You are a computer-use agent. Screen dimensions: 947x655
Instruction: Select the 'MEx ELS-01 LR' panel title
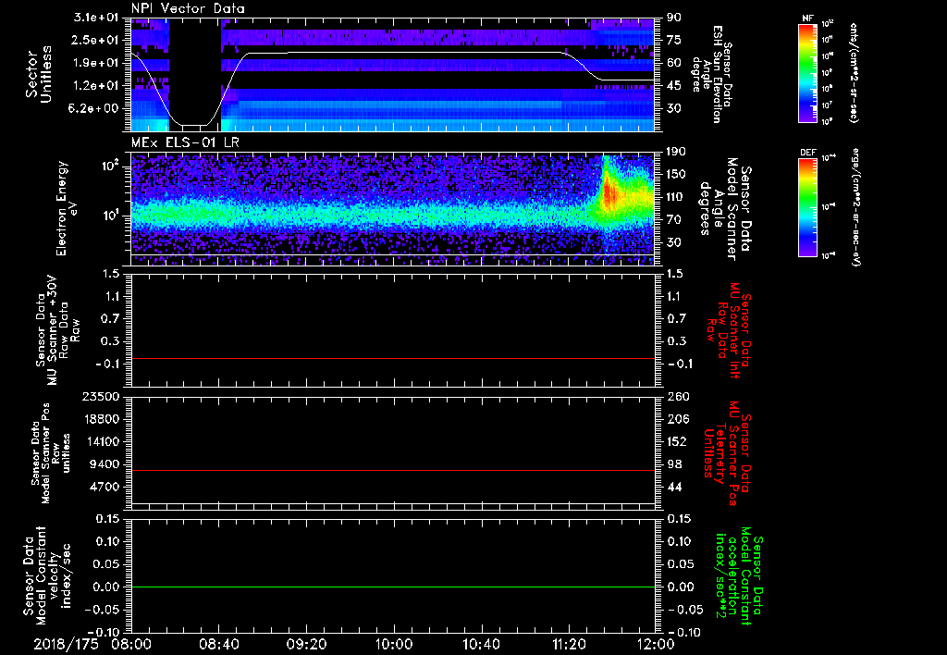coord(185,142)
